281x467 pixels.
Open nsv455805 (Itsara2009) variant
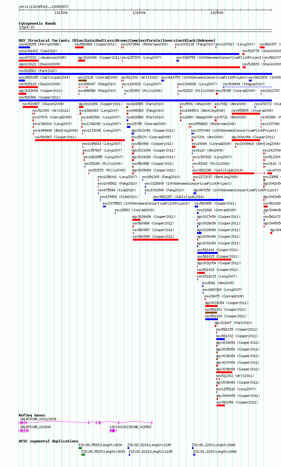252,111
